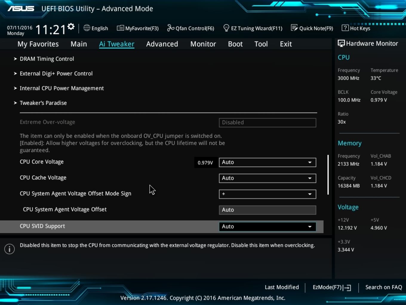Switch to the Boot tab
Viewport: 406px width, 305px height.
point(235,44)
